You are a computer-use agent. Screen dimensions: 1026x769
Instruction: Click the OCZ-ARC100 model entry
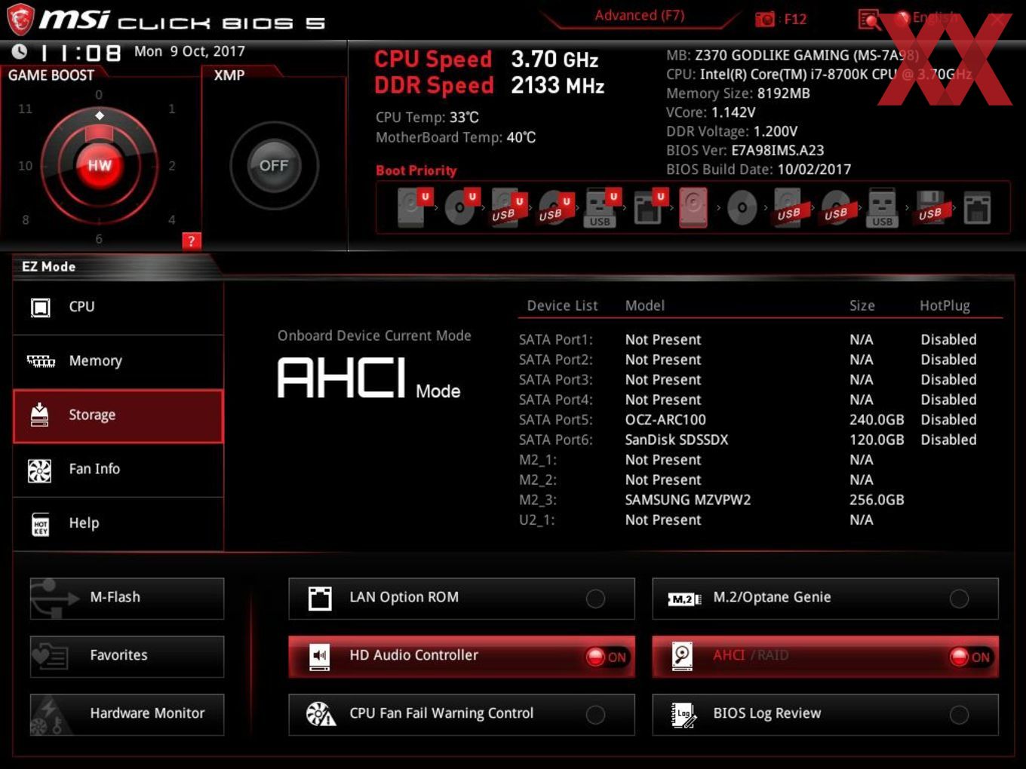pos(665,420)
